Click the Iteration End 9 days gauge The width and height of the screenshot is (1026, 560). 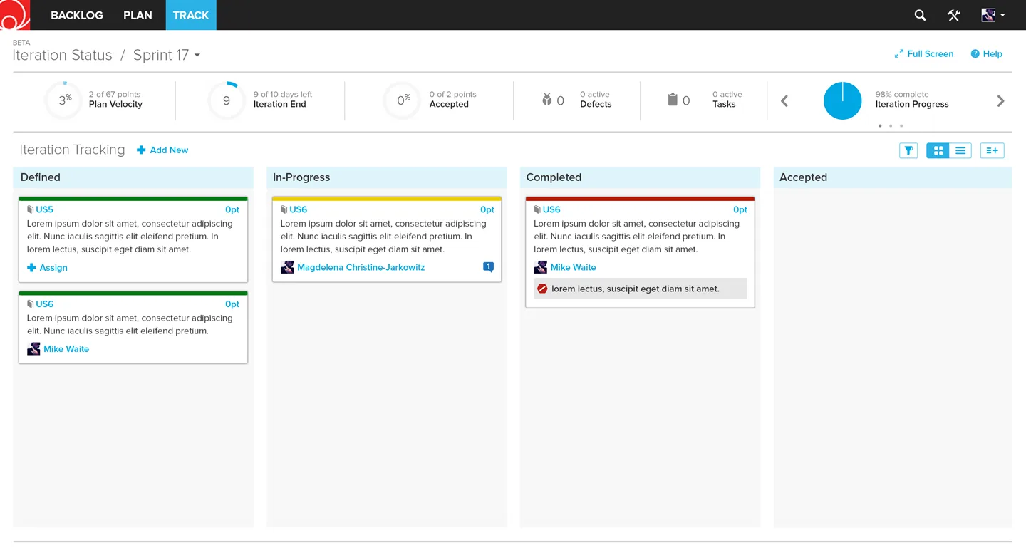[x=227, y=100]
